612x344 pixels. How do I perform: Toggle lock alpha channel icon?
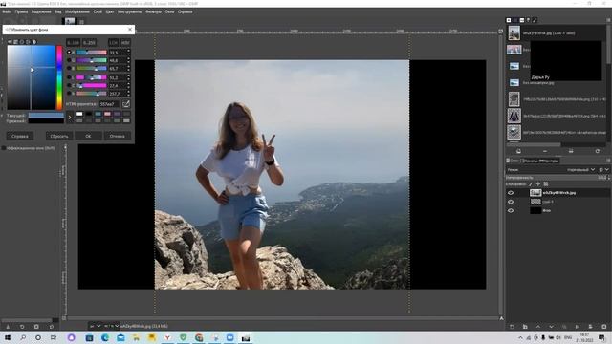pos(546,184)
